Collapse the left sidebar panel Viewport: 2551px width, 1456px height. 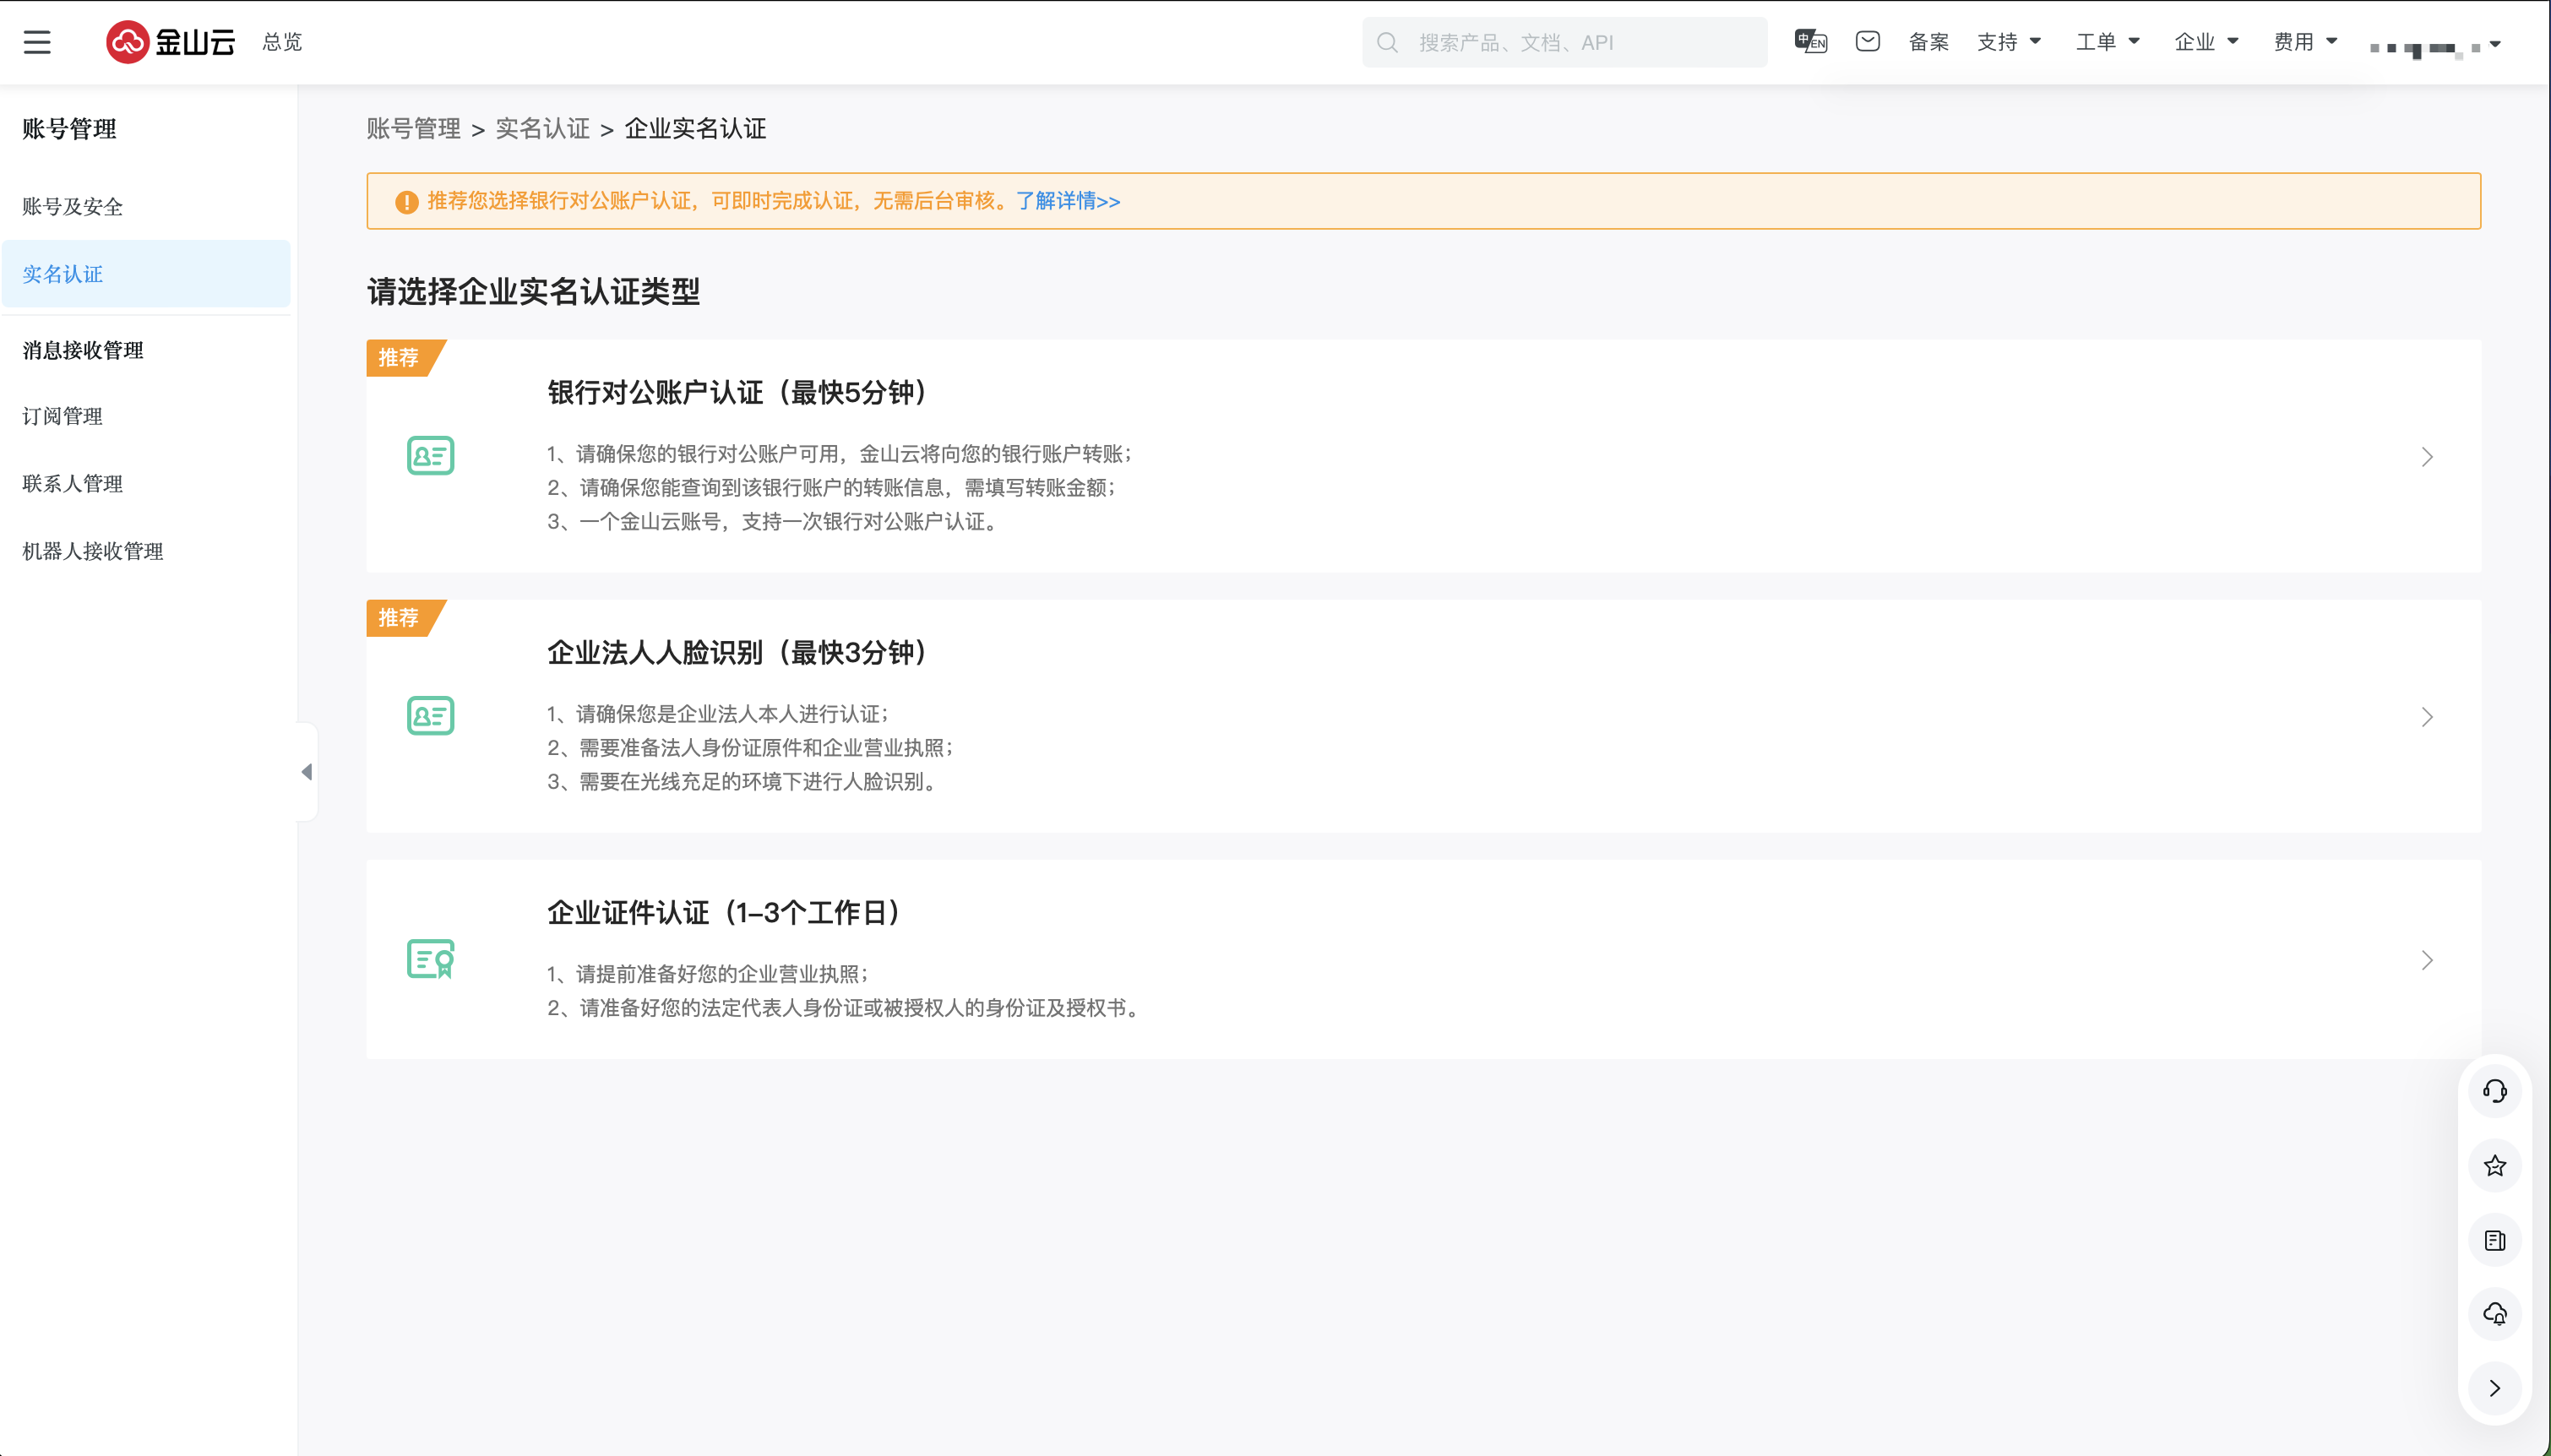tap(307, 772)
